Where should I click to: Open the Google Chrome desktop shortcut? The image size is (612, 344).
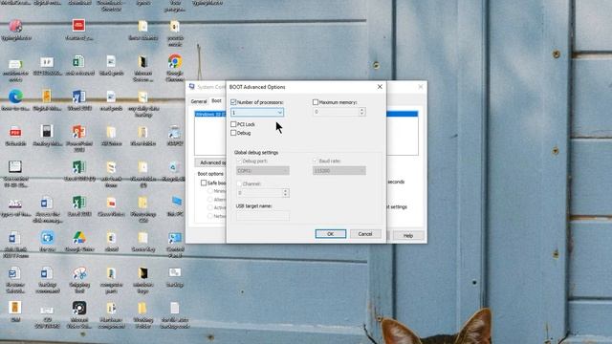175,62
